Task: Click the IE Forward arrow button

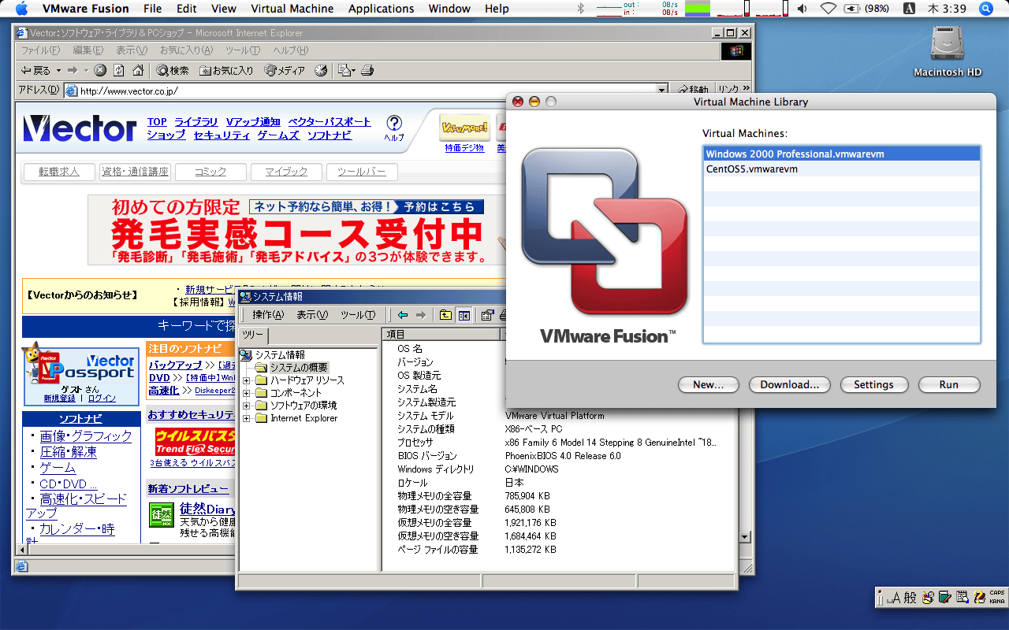Action: [x=72, y=71]
